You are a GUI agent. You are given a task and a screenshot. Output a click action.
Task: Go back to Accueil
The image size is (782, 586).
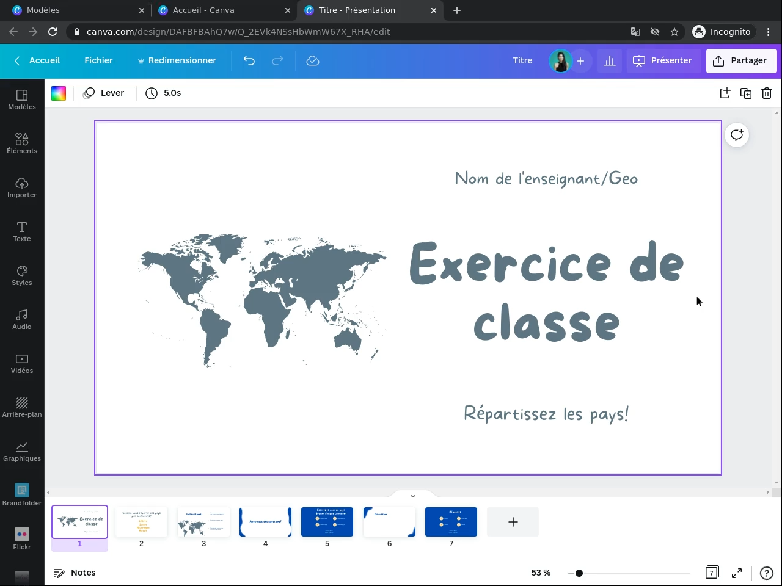[x=38, y=60]
